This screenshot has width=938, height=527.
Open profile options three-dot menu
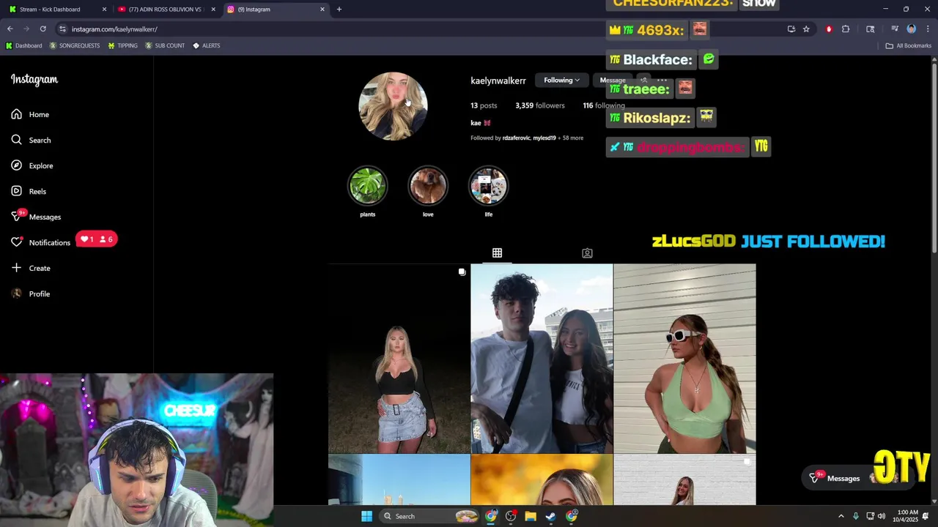pyautogui.click(x=662, y=80)
